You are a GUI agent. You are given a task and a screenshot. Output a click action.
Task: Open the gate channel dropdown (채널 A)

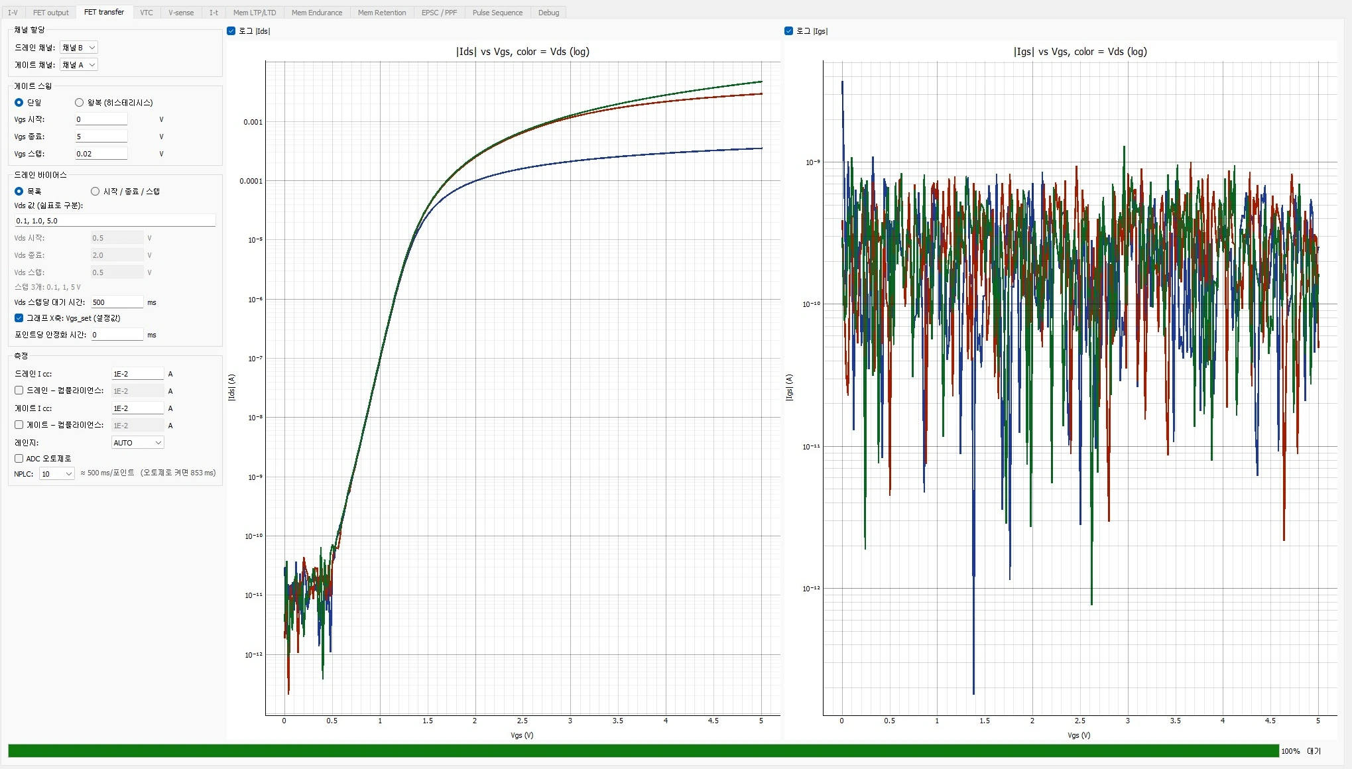(x=79, y=65)
